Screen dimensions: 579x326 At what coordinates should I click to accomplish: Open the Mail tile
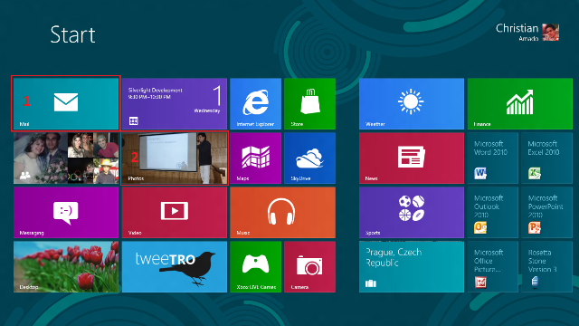[66, 103]
